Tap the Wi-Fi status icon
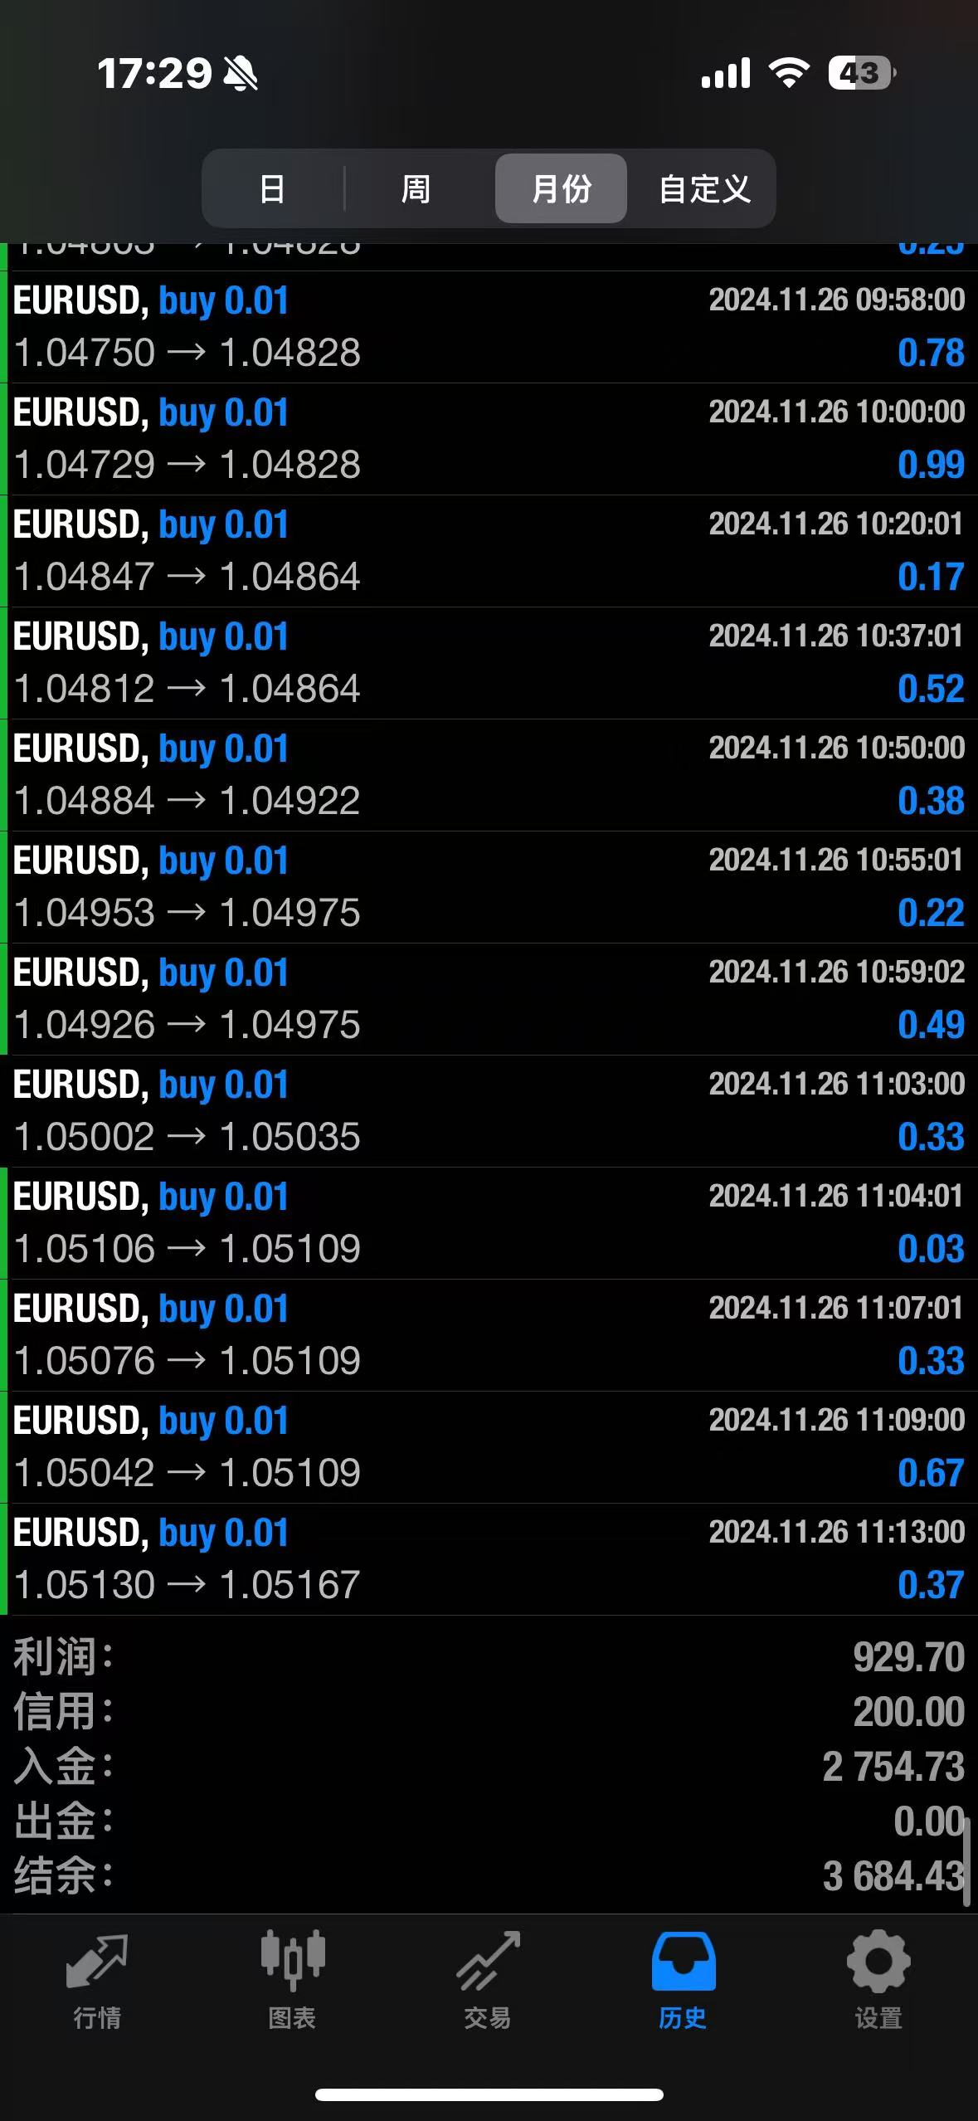 [789, 73]
